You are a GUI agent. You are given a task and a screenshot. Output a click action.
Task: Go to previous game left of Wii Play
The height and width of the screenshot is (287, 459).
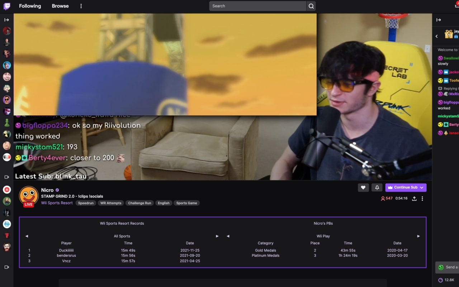pyautogui.click(x=228, y=236)
